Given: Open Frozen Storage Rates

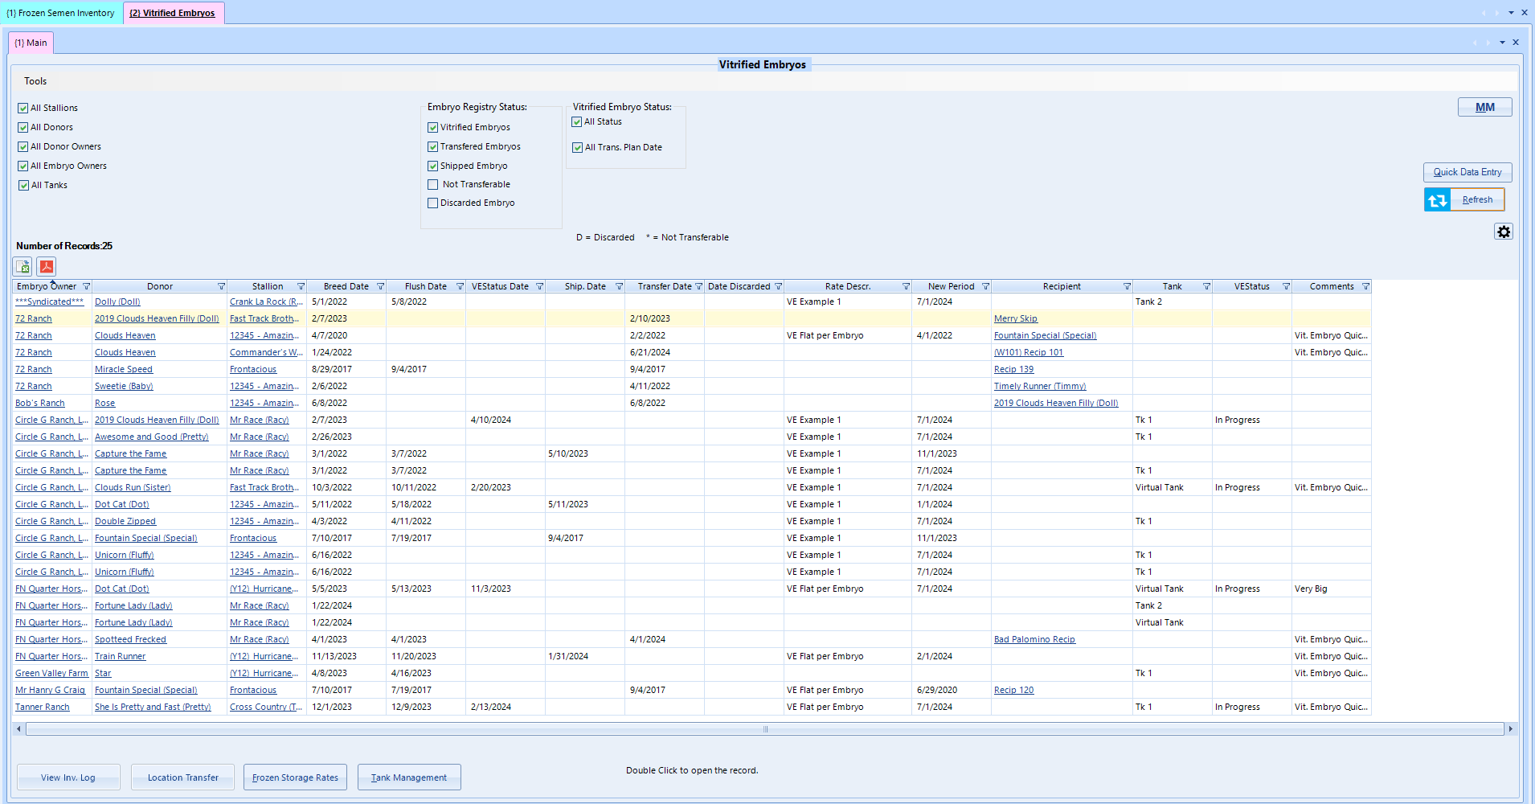Looking at the screenshot, I should pyautogui.click(x=295, y=777).
